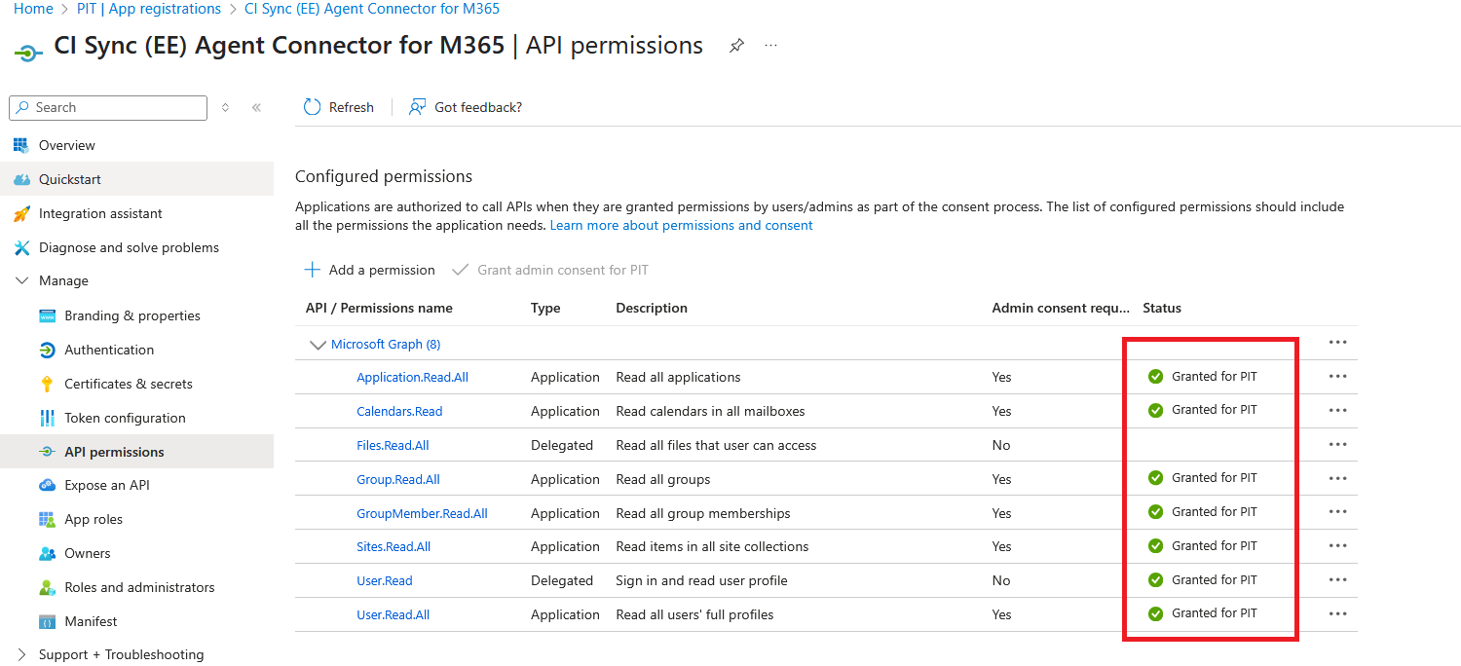The width and height of the screenshot is (1461, 666).
Task: Open the Files.Read.All permission link
Action: pyautogui.click(x=393, y=445)
